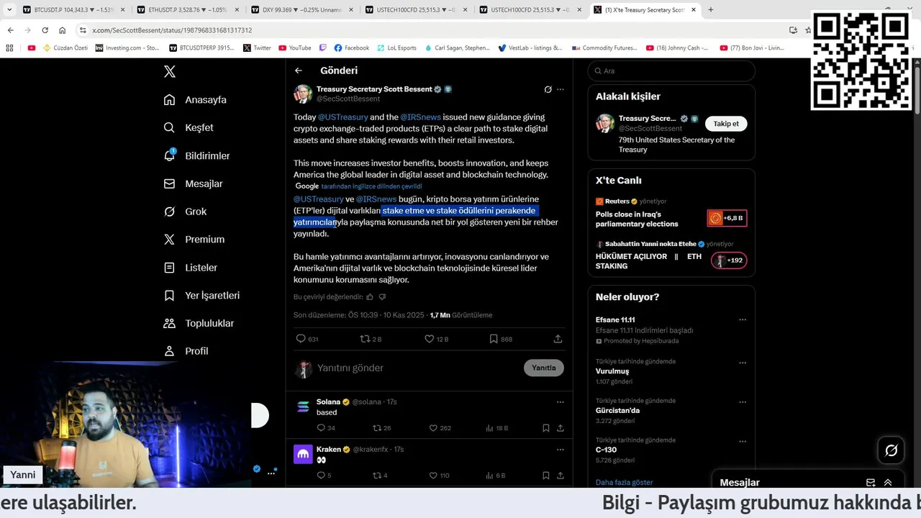The width and height of the screenshot is (921, 518).
Task: Click the Yanıtla reply button
Action: click(543, 368)
